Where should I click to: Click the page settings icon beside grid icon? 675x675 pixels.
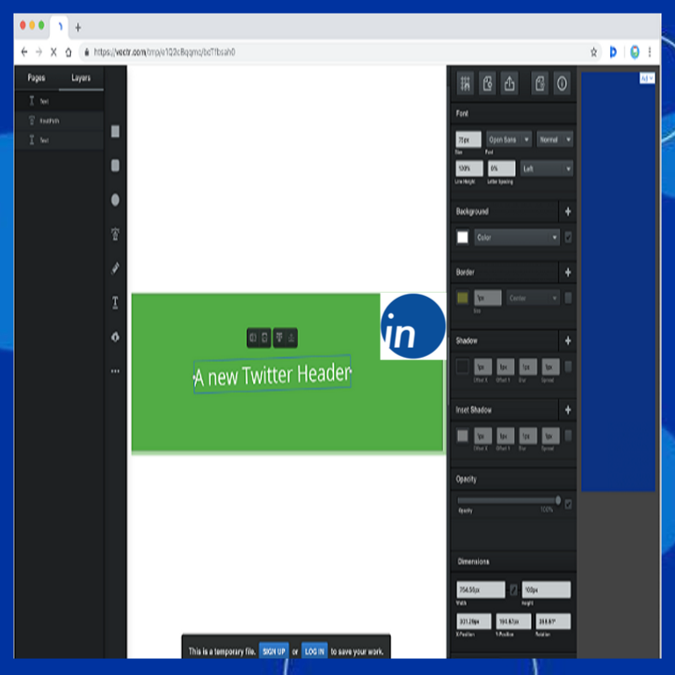pos(488,83)
